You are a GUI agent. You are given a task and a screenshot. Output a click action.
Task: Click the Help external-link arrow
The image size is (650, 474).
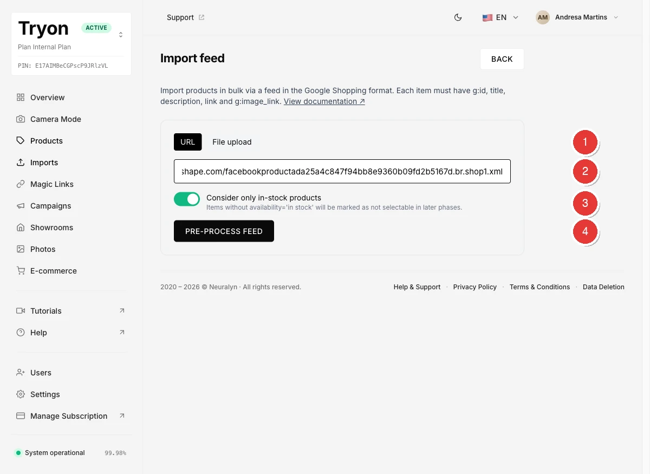[x=122, y=332]
